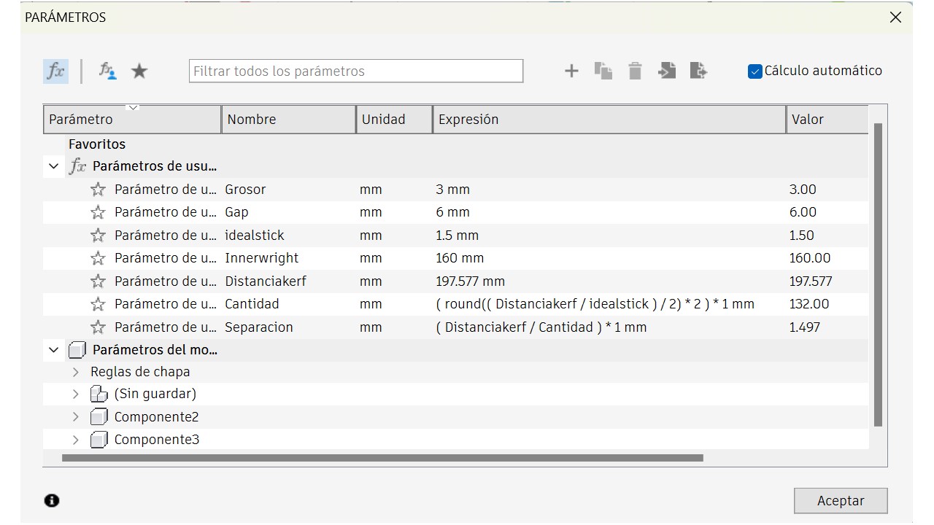
Task: Add a new user parameter with plus icon
Action: point(571,71)
